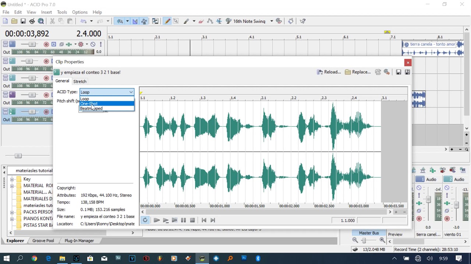Image resolution: width=471 pixels, height=264 pixels.
Task: Click the Cut scissors icon
Action: [52, 21]
